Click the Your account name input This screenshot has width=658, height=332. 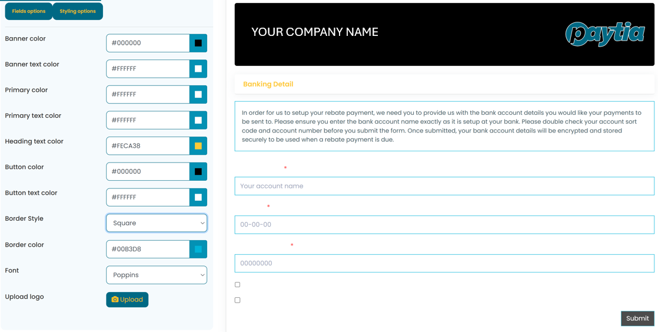coord(444,186)
